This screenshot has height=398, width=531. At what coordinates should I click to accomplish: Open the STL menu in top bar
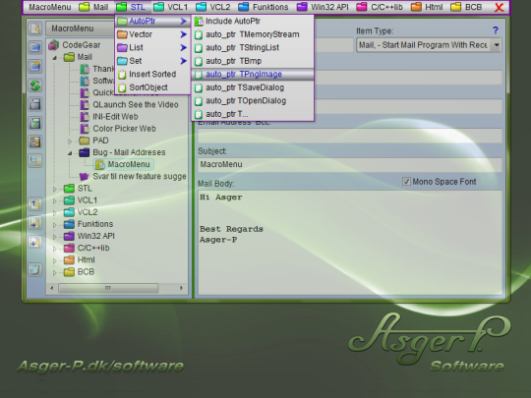point(131,7)
